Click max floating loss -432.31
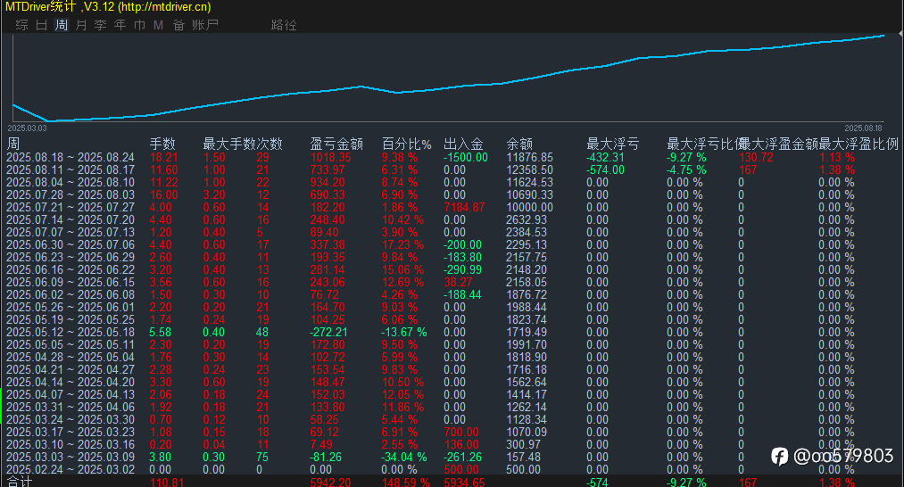The height and width of the screenshot is (487, 904). pos(605,157)
